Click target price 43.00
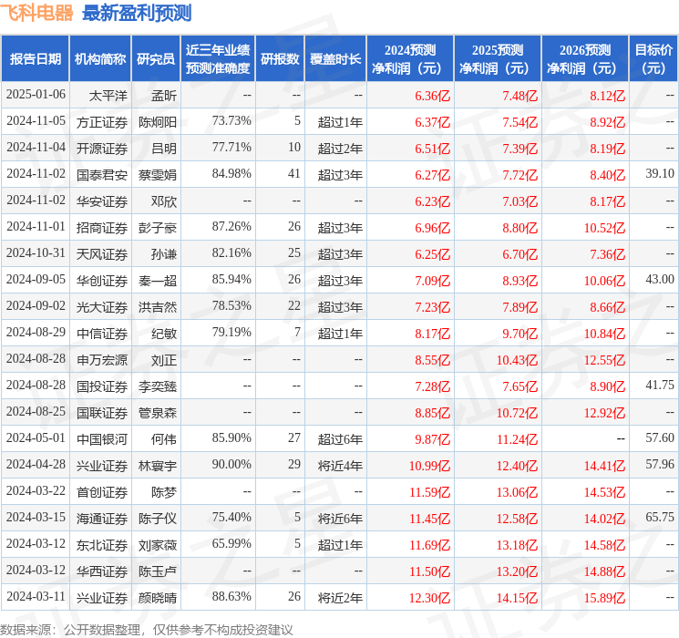This screenshot has width=679, height=638. (660, 280)
